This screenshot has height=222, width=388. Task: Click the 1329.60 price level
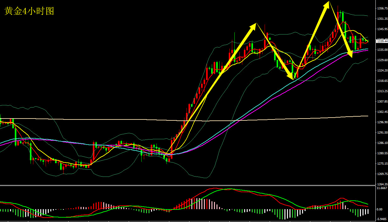(382, 60)
